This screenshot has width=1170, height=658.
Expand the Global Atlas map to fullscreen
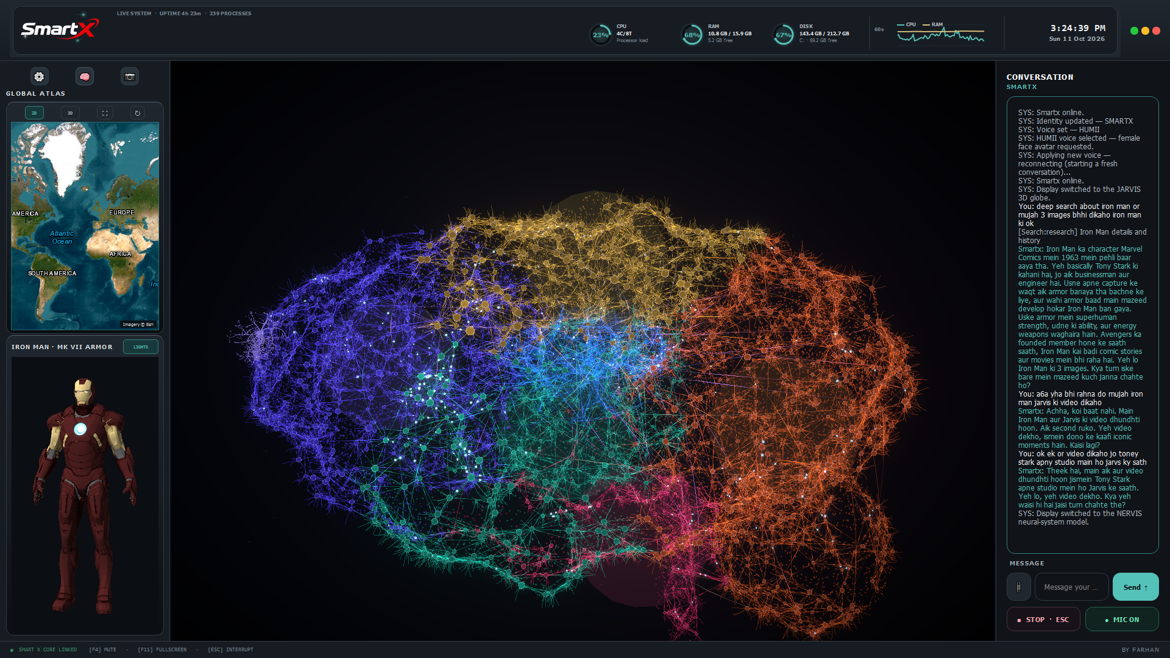pos(105,113)
